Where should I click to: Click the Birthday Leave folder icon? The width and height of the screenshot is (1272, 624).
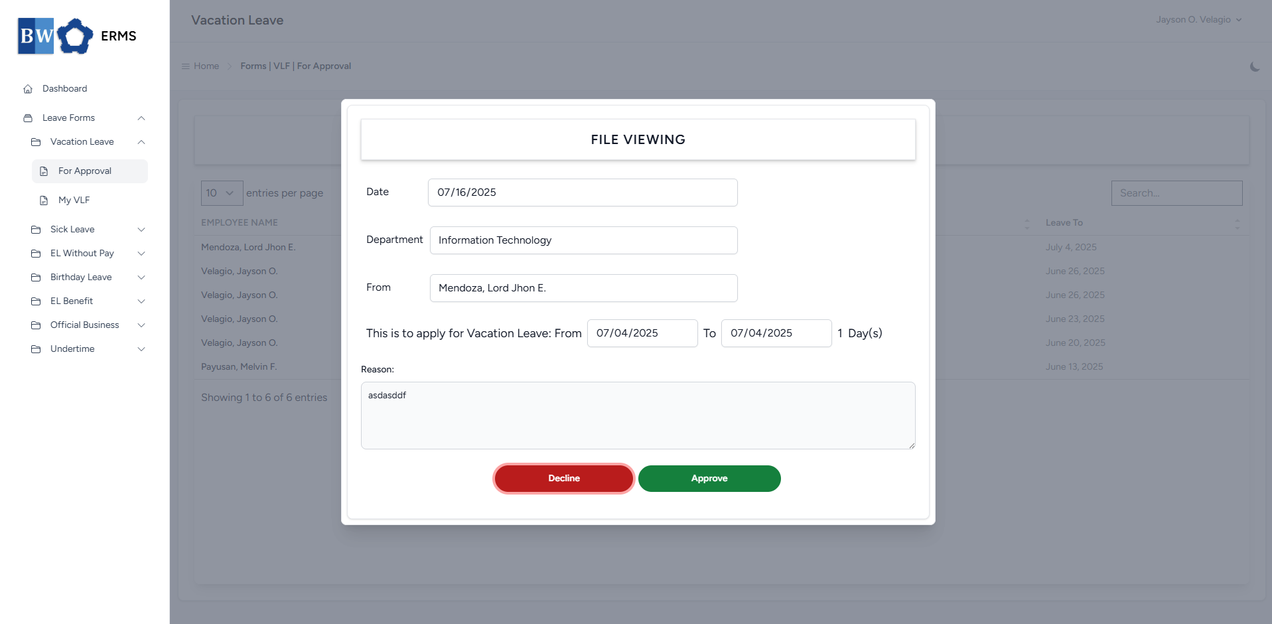[36, 277]
